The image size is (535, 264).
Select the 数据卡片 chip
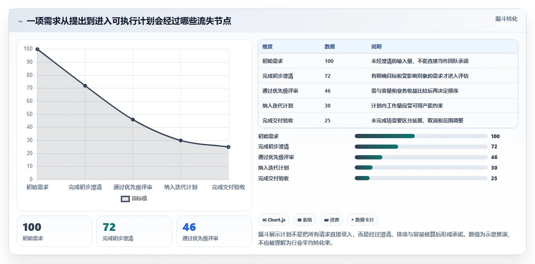(362, 220)
